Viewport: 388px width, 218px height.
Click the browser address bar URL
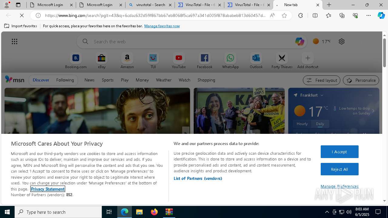click(155, 15)
